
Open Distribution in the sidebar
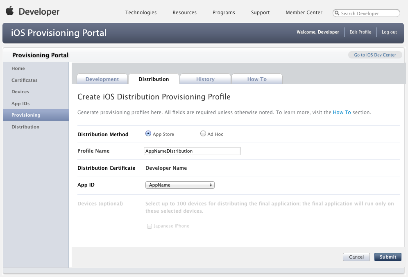pos(36,127)
